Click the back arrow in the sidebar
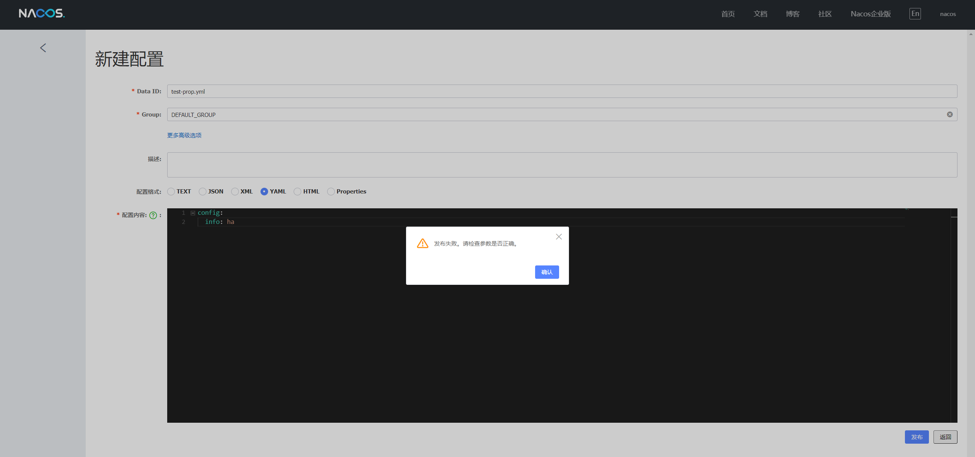The height and width of the screenshot is (457, 975). pos(43,48)
